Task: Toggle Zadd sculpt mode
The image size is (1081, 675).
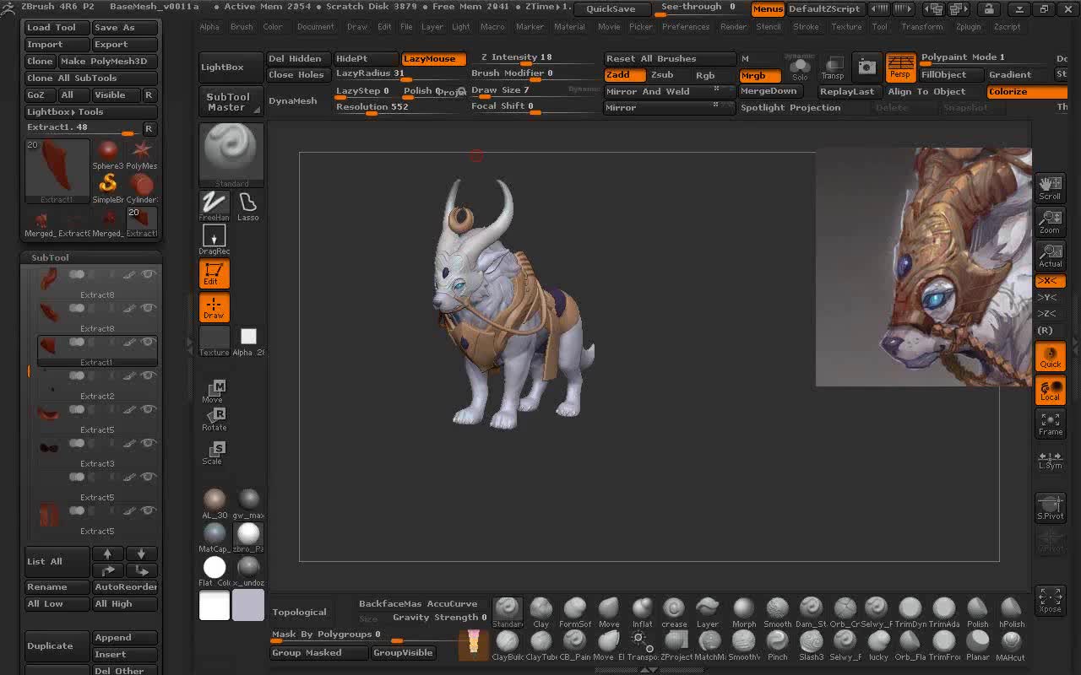Action: [x=625, y=75]
